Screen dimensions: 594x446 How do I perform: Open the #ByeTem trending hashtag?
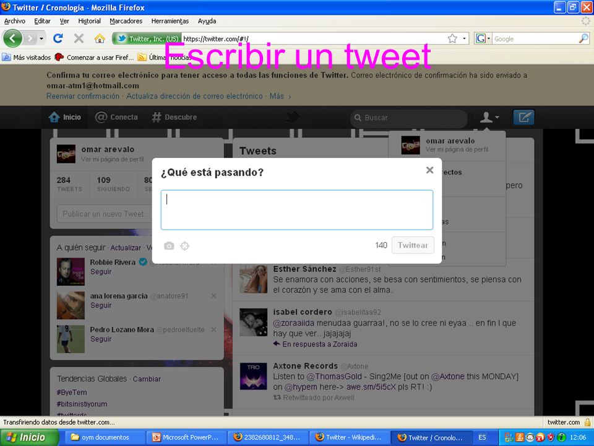click(x=72, y=393)
